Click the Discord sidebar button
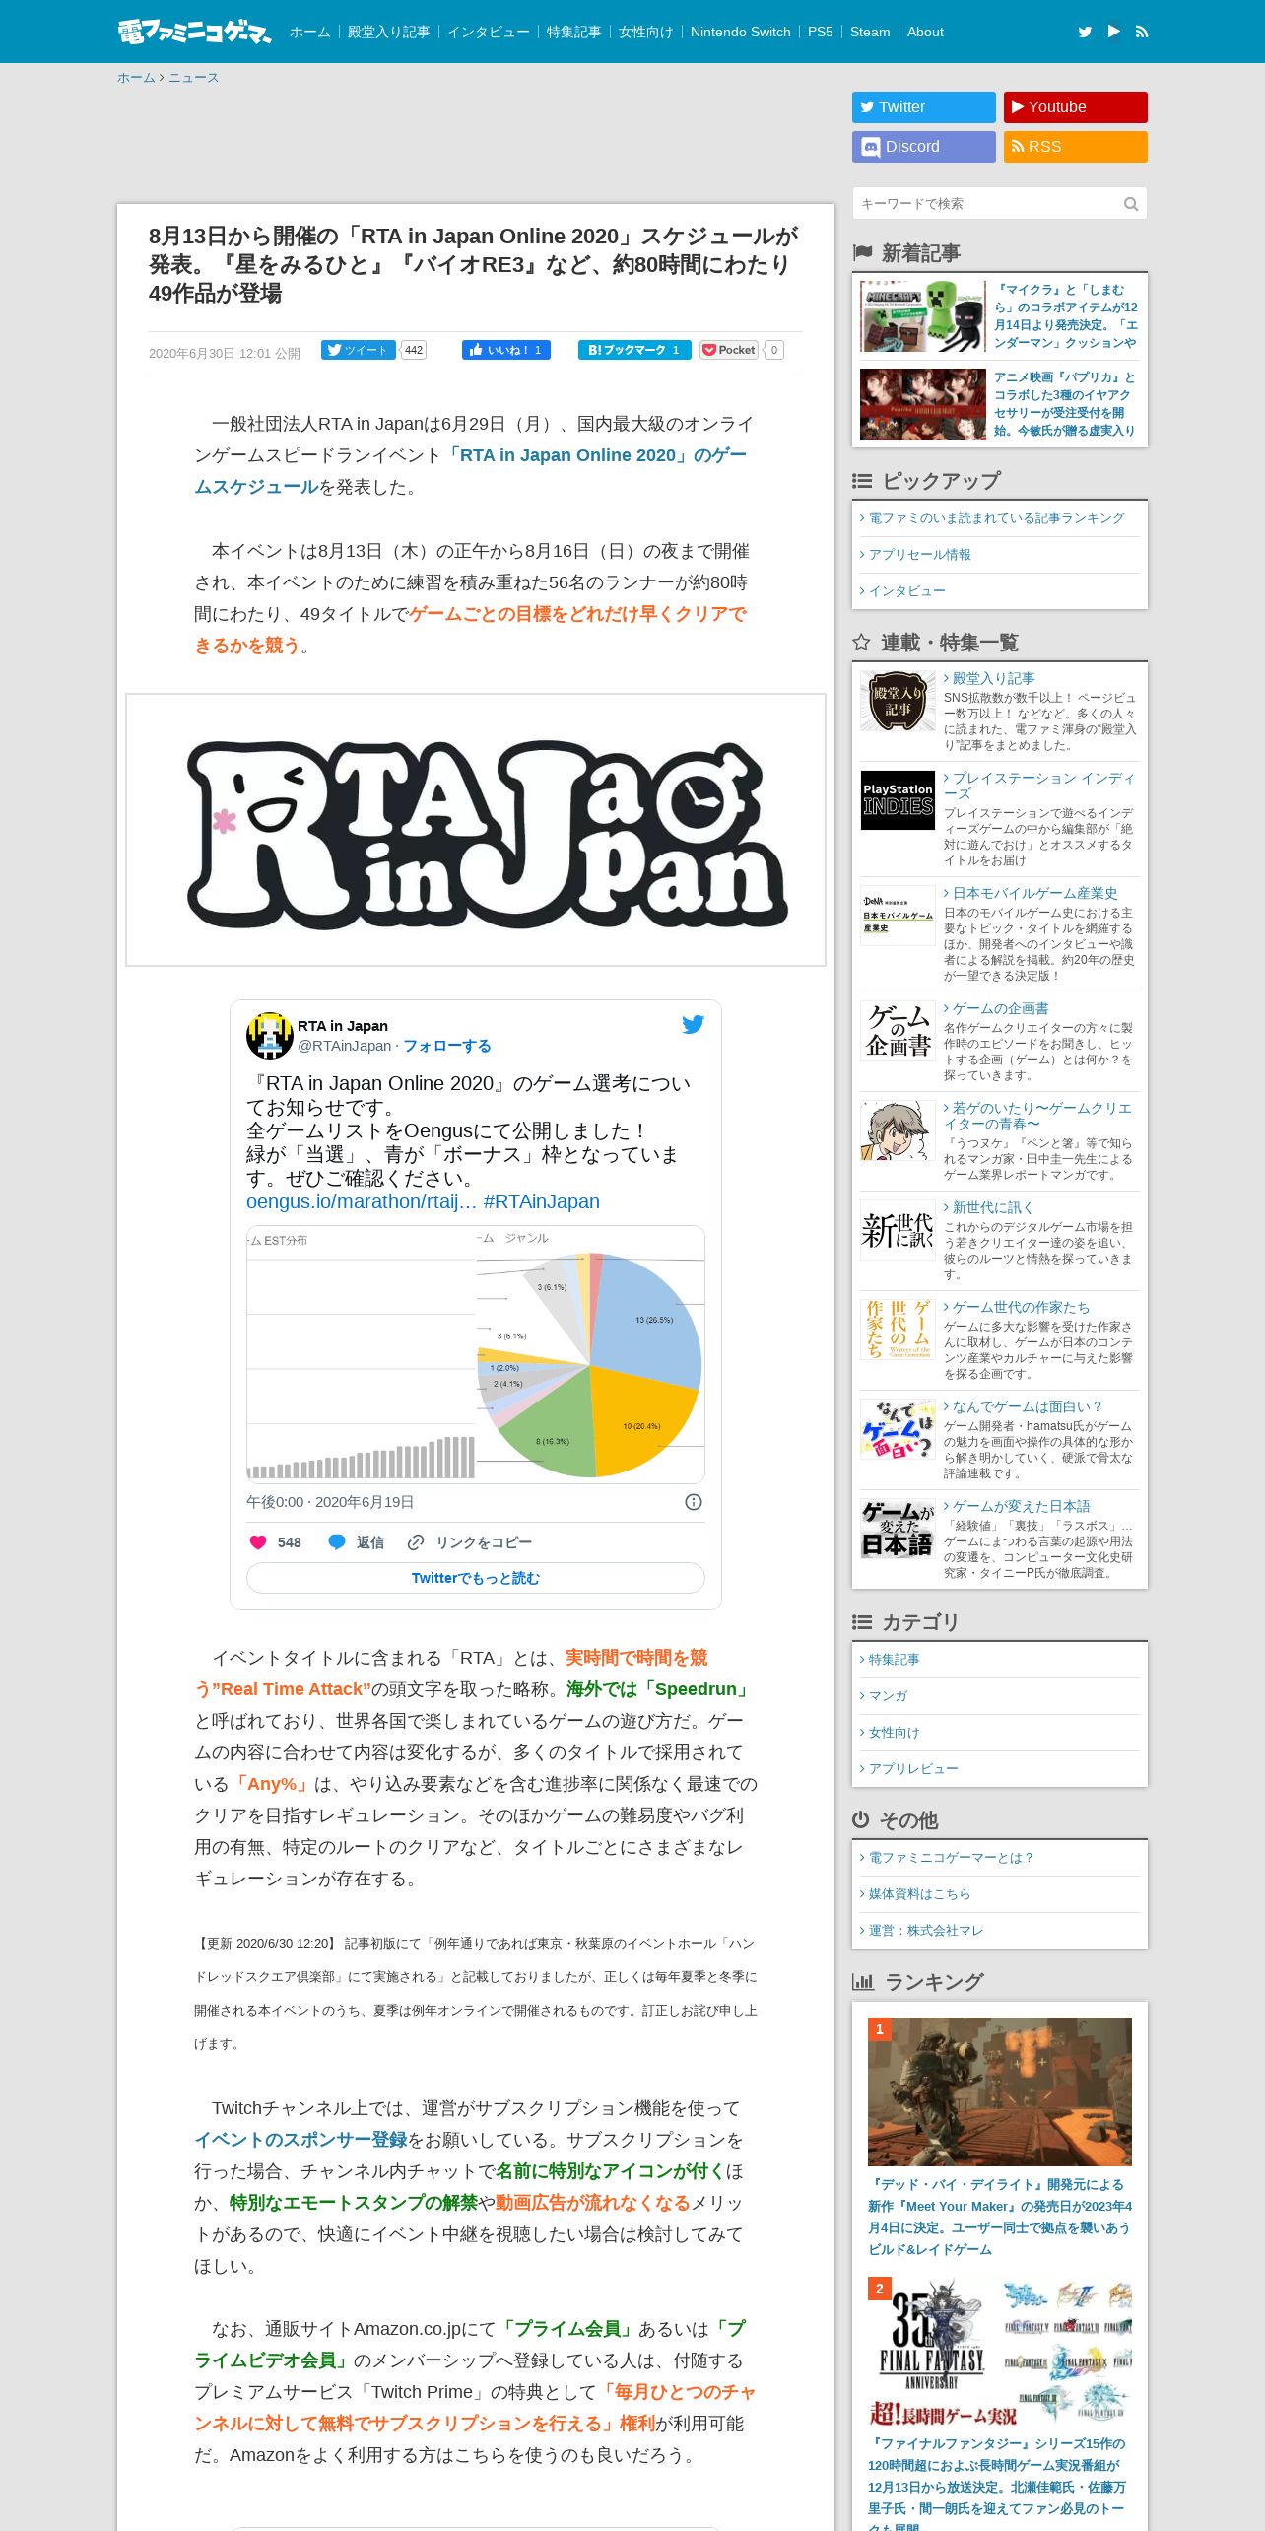The height and width of the screenshot is (2531, 1265). click(x=924, y=147)
